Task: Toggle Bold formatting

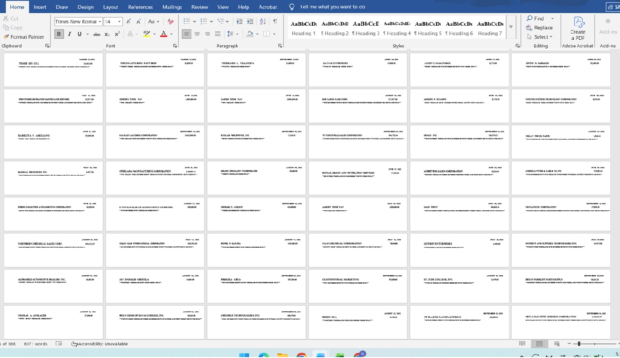Action: click(59, 34)
